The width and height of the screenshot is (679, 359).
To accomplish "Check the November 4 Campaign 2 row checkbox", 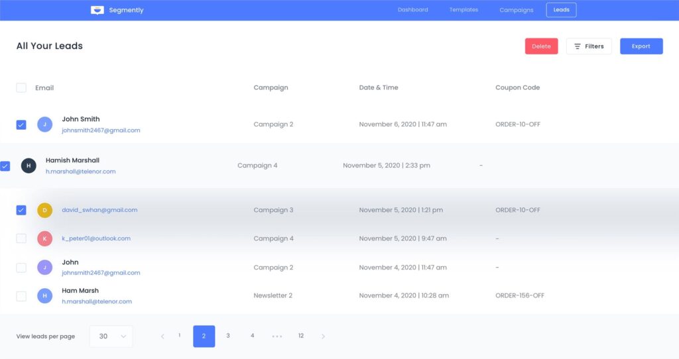I will (x=21, y=268).
